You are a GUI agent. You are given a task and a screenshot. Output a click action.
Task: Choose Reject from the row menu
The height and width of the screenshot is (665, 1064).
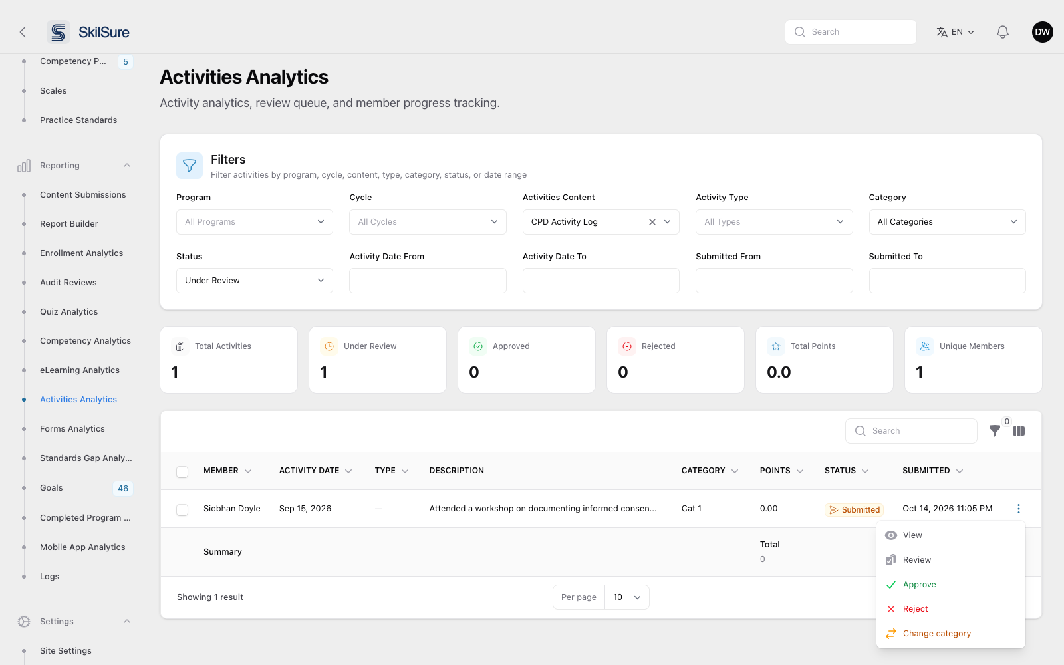coord(951,609)
